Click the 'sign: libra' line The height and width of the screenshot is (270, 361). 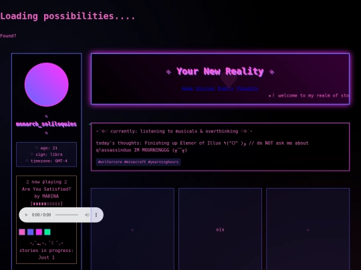click(x=46, y=154)
